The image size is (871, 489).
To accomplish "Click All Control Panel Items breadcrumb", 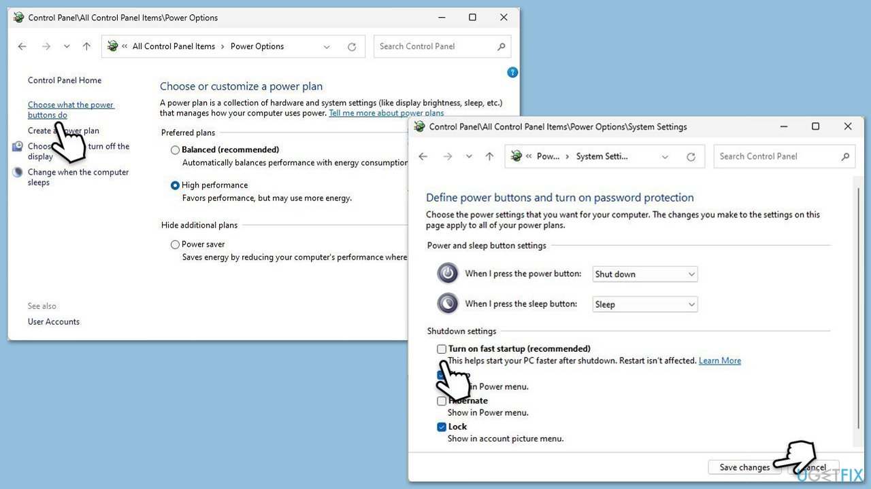I will (x=174, y=46).
